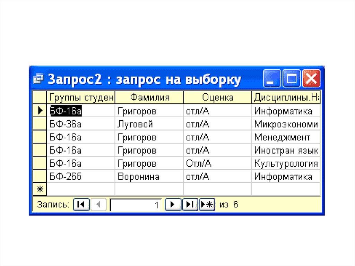
Task: Jump to last record button
Action: 190,205
